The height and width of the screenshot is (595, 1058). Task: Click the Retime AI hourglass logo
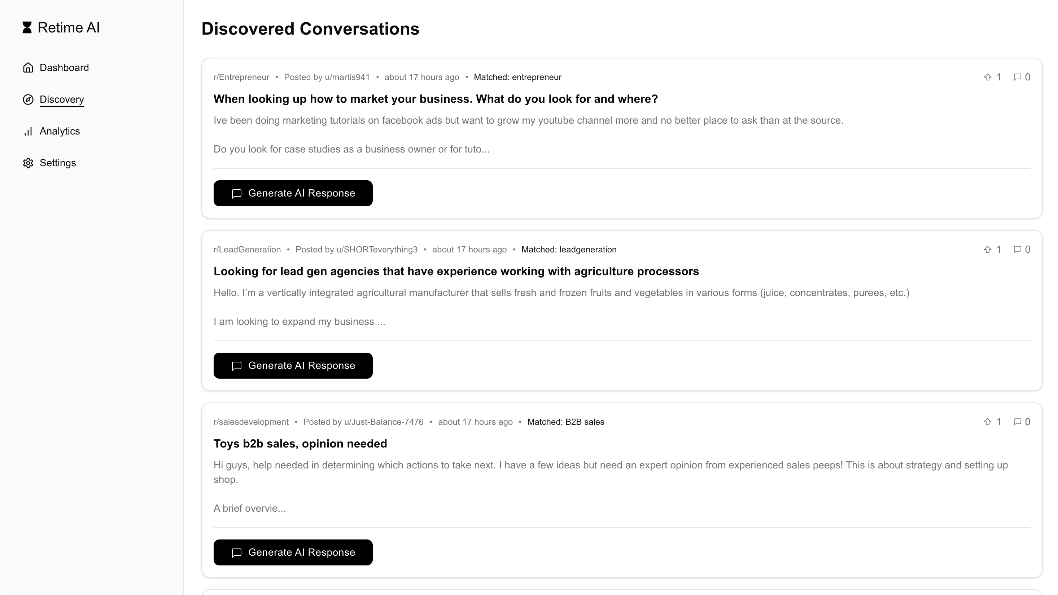coord(27,27)
